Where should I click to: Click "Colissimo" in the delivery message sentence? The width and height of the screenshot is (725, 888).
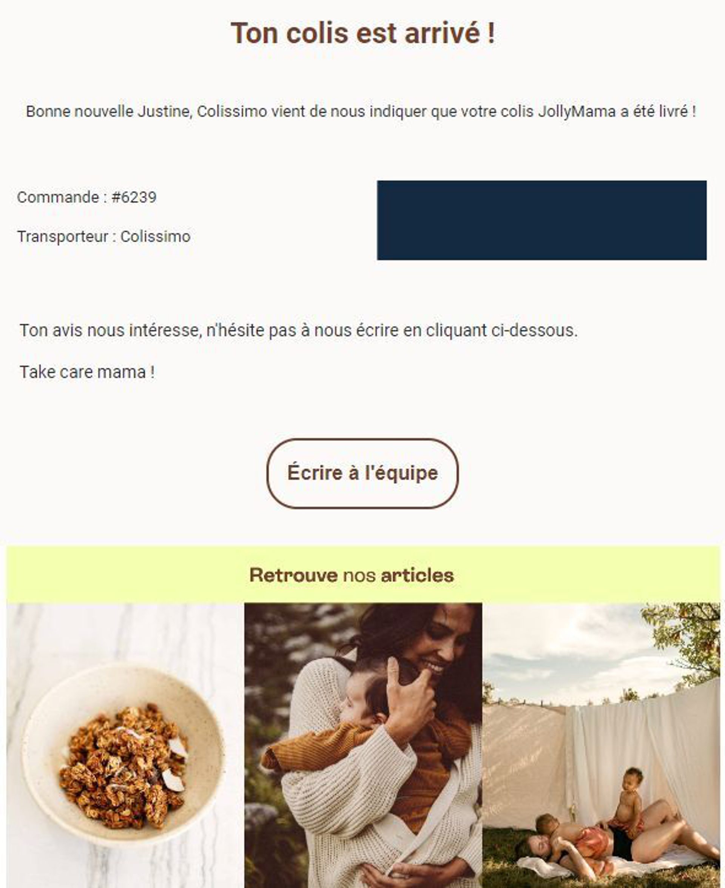point(232,111)
